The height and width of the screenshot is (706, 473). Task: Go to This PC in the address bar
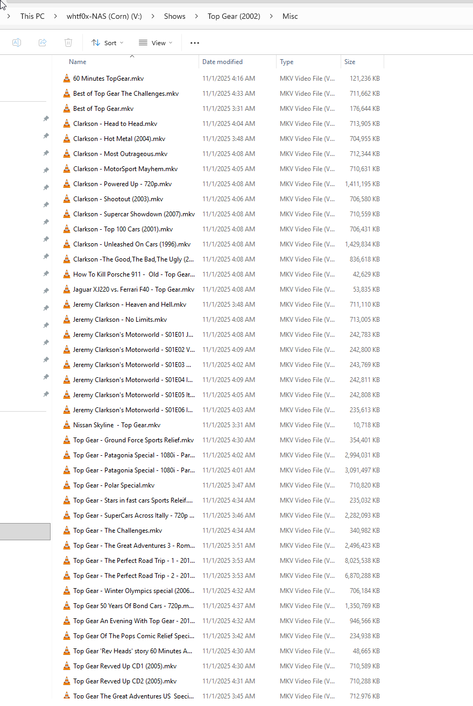32,16
